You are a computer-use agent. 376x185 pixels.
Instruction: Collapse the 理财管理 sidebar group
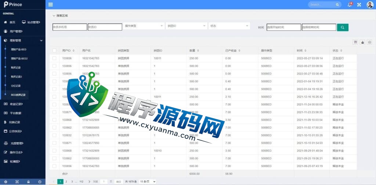click(23, 40)
